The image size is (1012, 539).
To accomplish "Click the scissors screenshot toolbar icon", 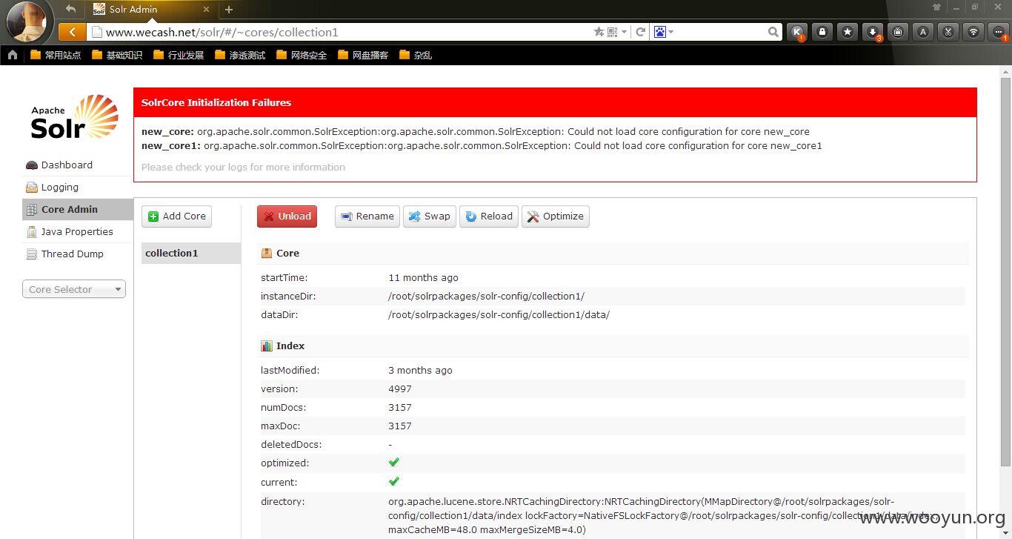I will [x=948, y=32].
